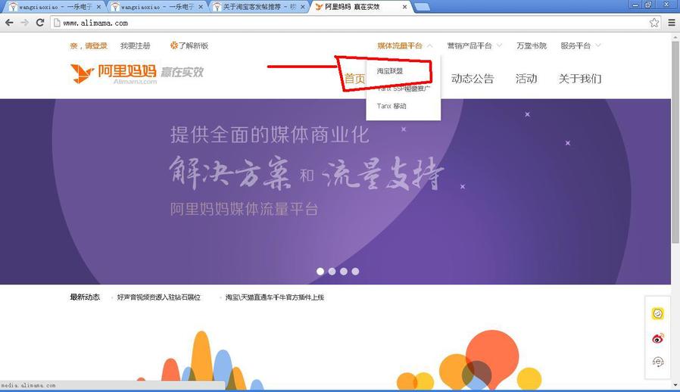Viewport: 680px width, 392px height.
Task: Close the second wangxiaoxiao tab
Action: (x=201, y=7)
